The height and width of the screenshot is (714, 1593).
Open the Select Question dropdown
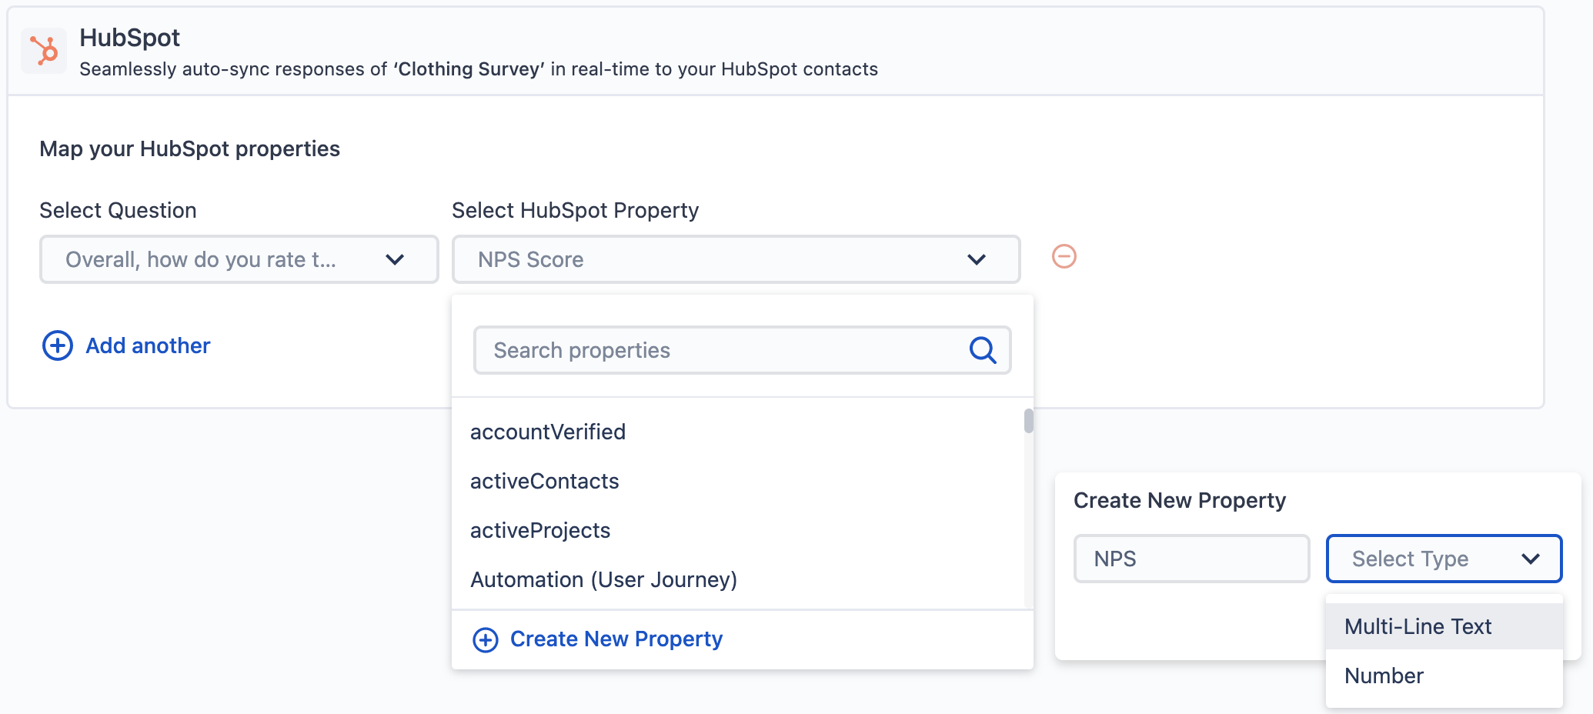coord(239,259)
